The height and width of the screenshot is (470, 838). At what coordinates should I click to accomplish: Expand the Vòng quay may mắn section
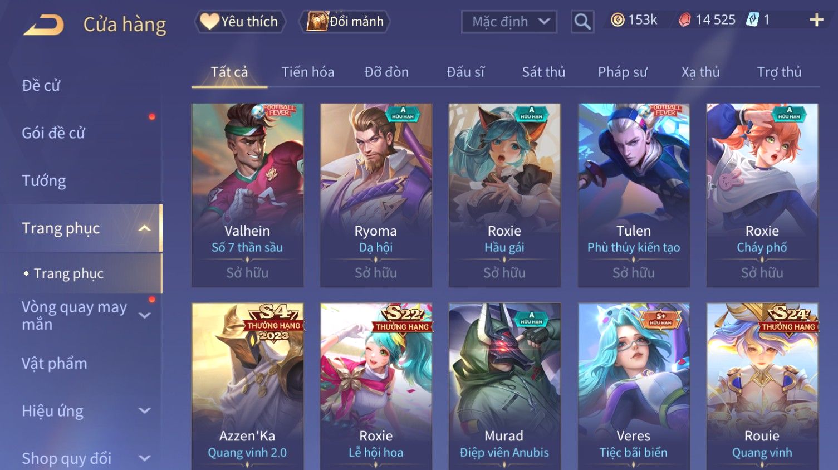[x=144, y=316]
